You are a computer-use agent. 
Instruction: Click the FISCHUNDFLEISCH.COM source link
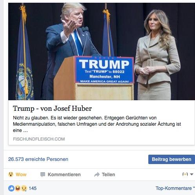click(x=39, y=139)
